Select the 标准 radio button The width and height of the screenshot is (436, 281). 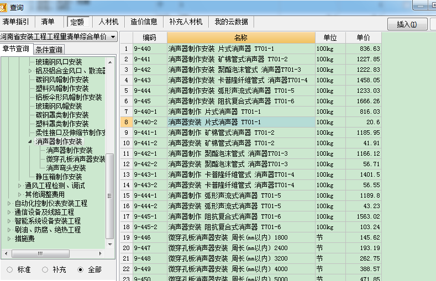[x=10, y=269]
